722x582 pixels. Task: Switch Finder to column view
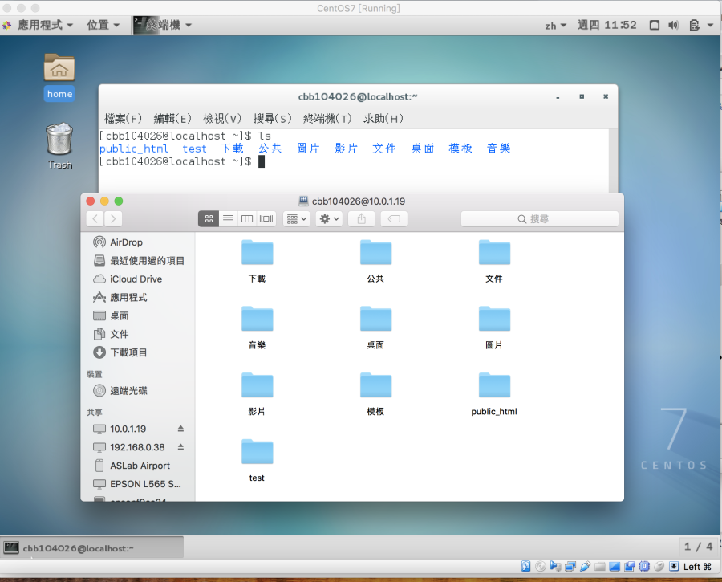pyautogui.click(x=247, y=218)
